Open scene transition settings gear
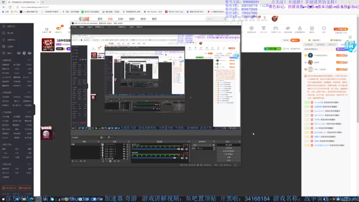This screenshot has width=359, height=202. (x=214, y=145)
